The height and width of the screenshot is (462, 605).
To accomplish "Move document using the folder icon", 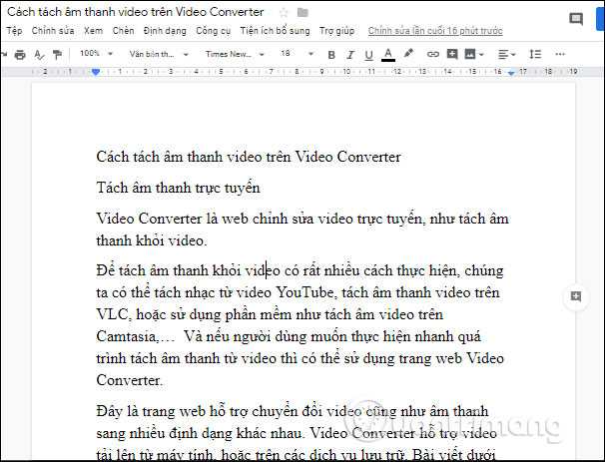I will click(302, 13).
